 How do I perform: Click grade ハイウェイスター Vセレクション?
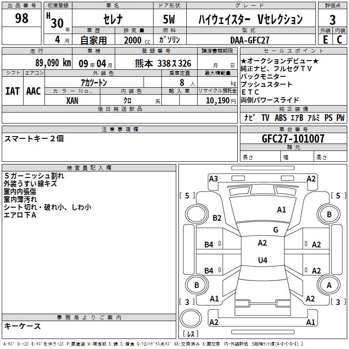[x=250, y=19]
